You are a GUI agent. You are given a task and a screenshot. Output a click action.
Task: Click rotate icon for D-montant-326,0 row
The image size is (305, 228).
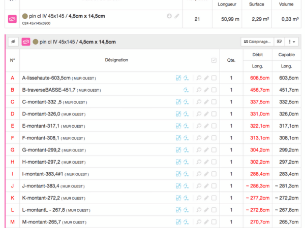[186, 114]
